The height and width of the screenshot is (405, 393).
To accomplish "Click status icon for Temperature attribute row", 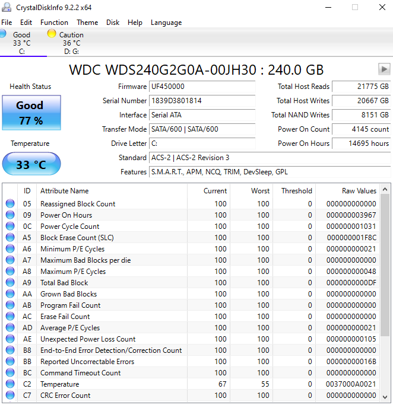I will tap(10, 384).
